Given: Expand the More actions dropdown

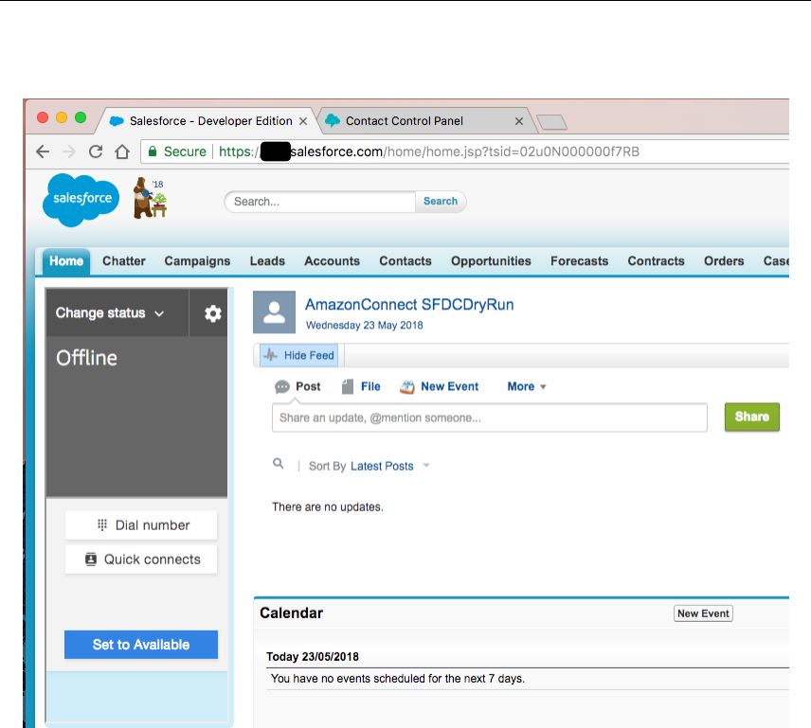Looking at the screenshot, I should coord(527,386).
